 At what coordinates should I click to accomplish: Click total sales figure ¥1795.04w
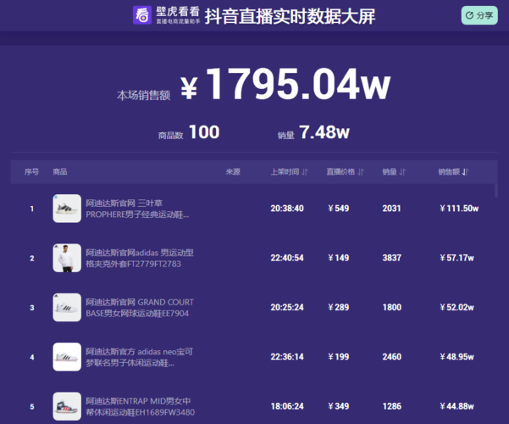[x=285, y=84]
